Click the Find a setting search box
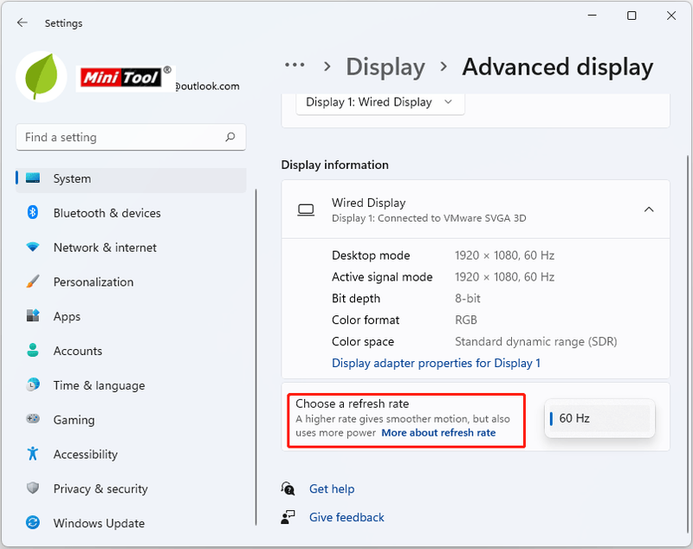 [x=131, y=137]
